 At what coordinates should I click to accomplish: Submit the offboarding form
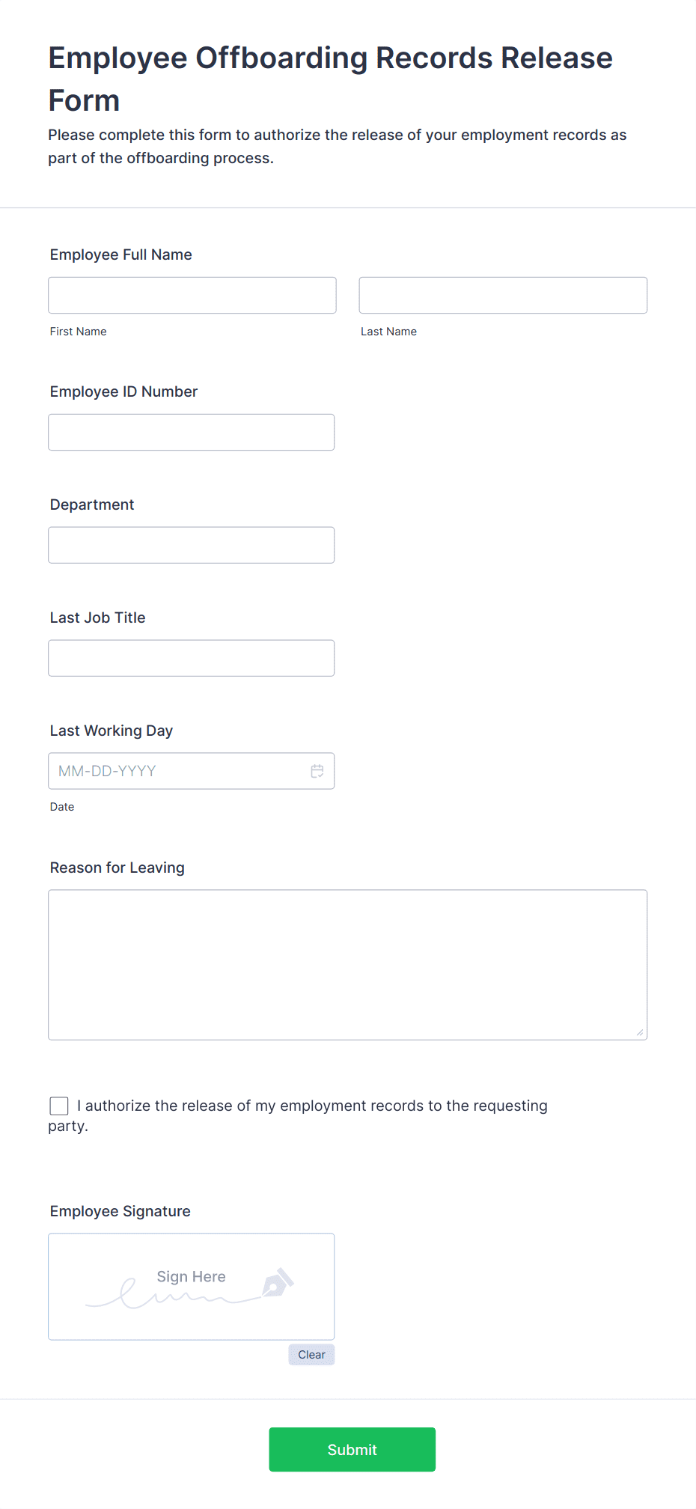pyautogui.click(x=352, y=1450)
